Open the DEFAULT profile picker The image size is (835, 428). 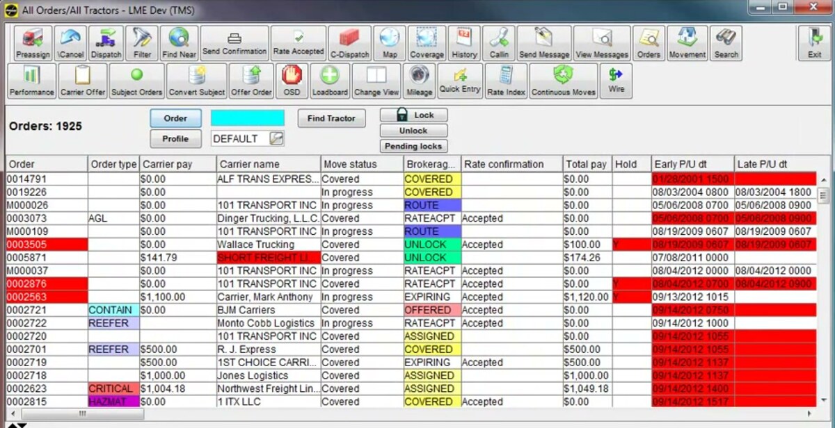click(x=277, y=138)
